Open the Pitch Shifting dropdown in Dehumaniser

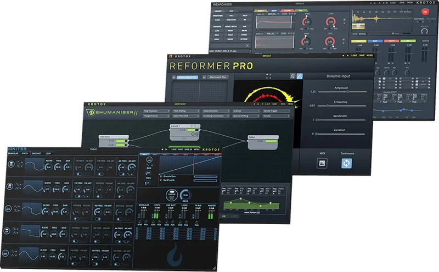click(x=186, y=111)
